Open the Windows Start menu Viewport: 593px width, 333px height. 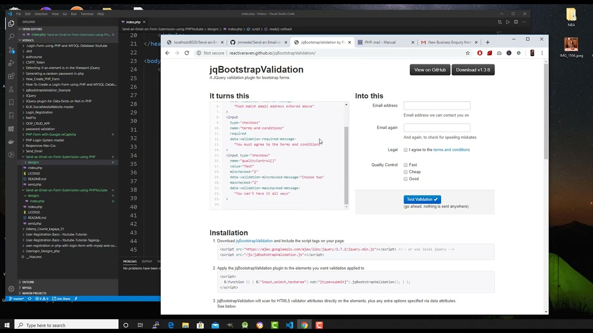pos(7,325)
